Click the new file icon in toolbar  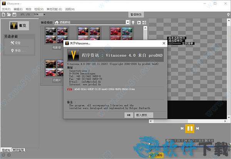click(3, 14)
